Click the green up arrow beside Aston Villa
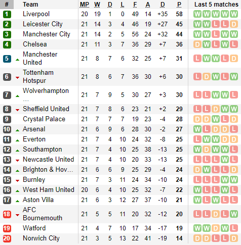 [17, 201]
